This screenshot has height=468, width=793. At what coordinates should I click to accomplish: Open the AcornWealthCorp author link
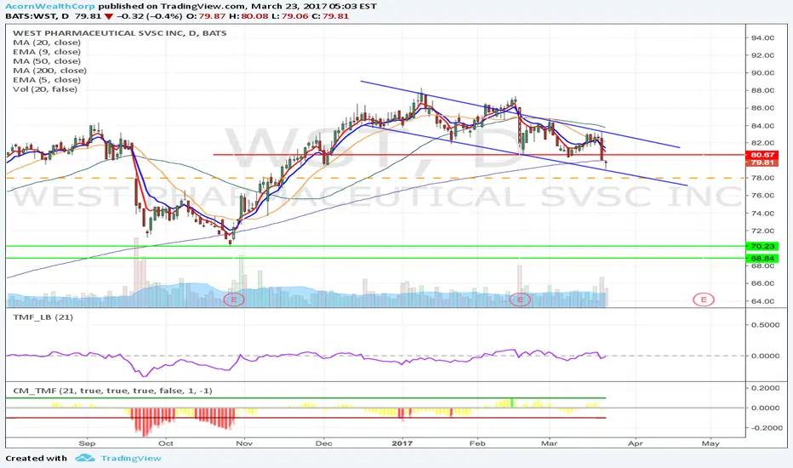click(50, 6)
